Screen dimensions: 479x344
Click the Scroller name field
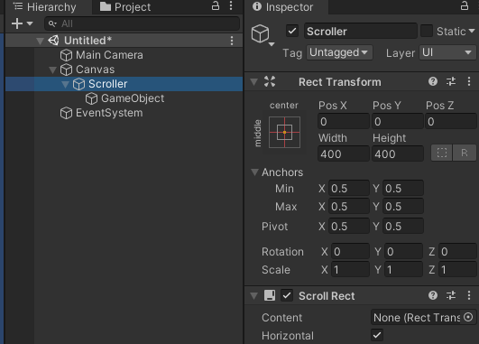coord(361,32)
